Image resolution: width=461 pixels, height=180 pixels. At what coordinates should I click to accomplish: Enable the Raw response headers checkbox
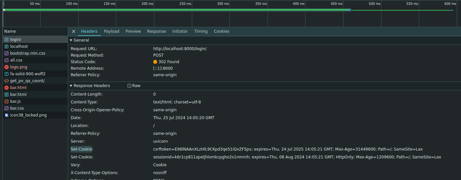pyautogui.click(x=129, y=86)
